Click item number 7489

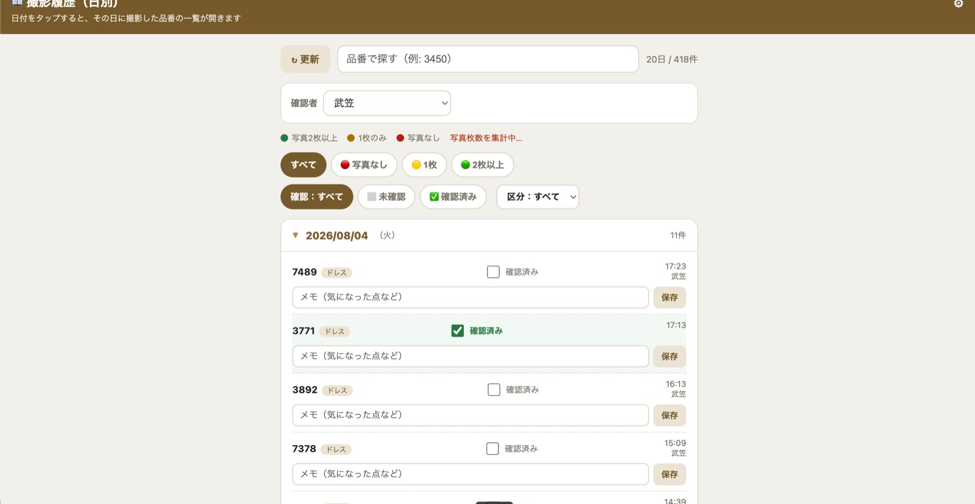305,272
